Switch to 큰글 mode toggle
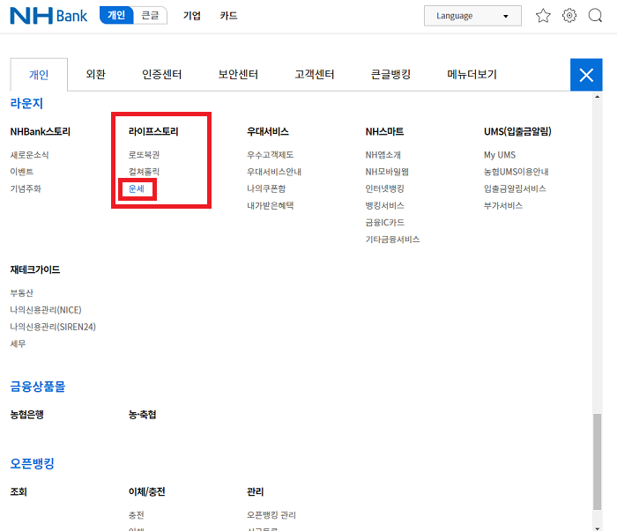617x531 pixels. coord(151,15)
